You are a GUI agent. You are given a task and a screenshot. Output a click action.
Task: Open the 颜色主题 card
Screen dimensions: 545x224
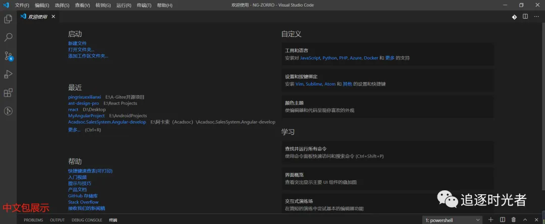388,107
